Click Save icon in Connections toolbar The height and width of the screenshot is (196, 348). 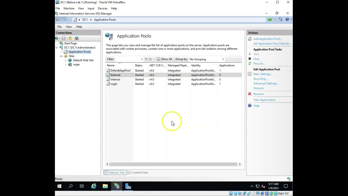(x=64, y=38)
